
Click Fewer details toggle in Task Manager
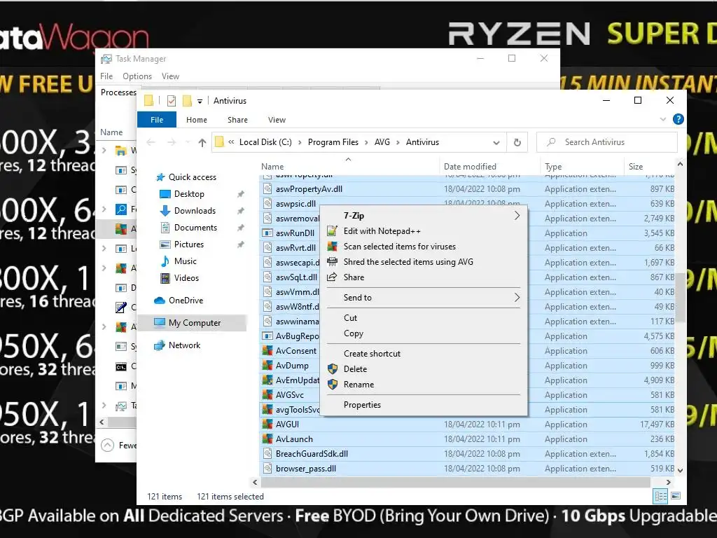point(119,445)
